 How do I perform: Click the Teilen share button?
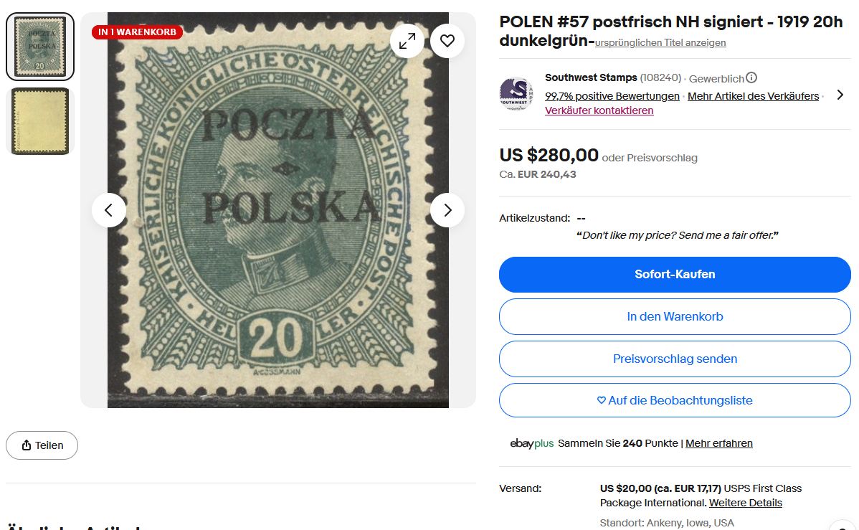(x=42, y=445)
